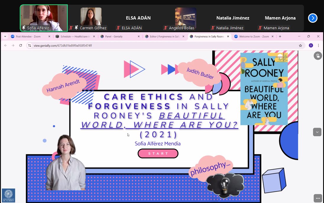Image resolution: width=324 pixels, height=203 pixels.
Task: Click the Hannah Arendt cloud bubble
Action: tap(64, 86)
